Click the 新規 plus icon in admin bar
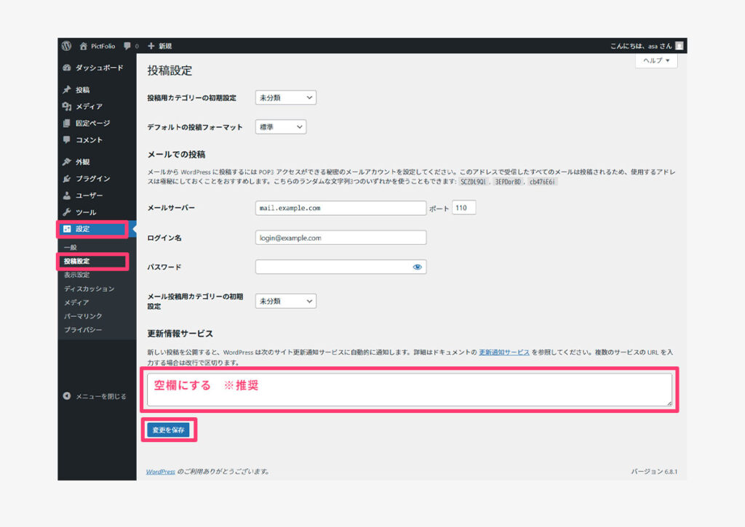Viewport: 745px width, 527px height. click(x=151, y=46)
